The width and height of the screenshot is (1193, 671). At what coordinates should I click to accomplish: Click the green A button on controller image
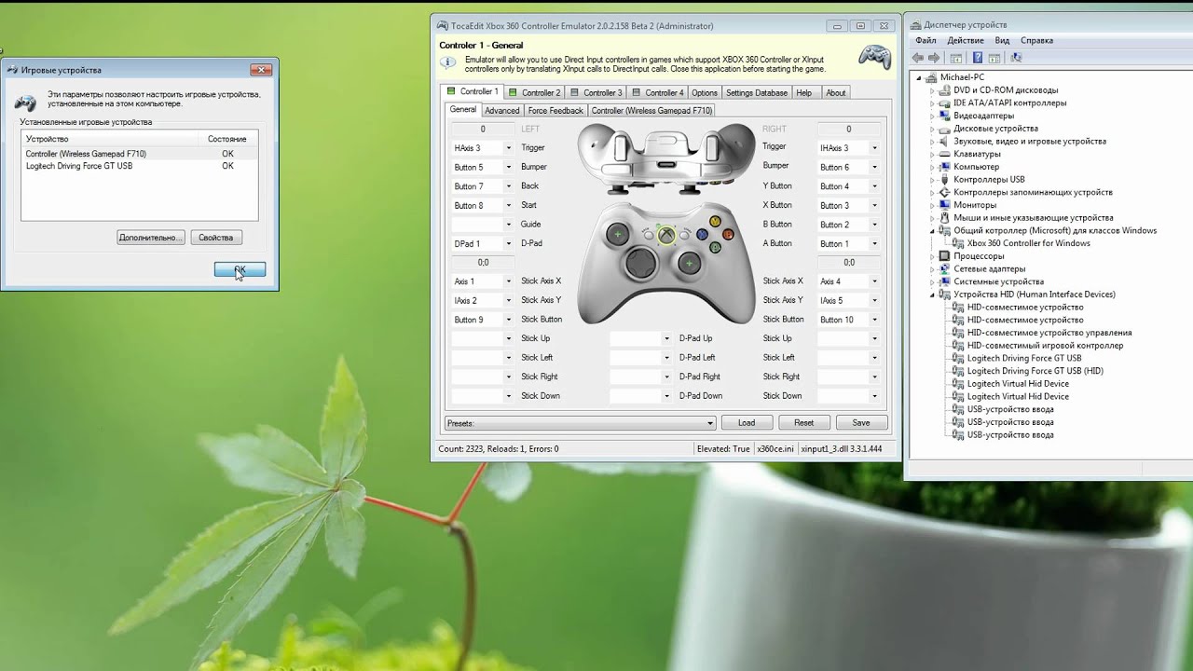pyautogui.click(x=715, y=248)
